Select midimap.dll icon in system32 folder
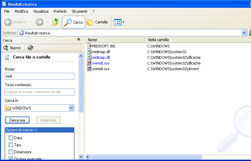 click(x=89, y=51)
